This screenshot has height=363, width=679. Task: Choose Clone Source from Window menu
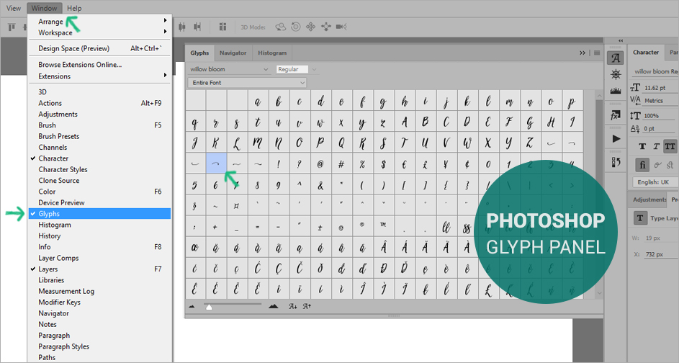click(99, 181)
